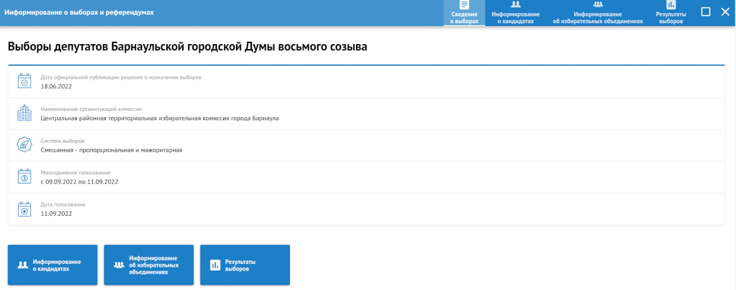
Task: Click the Барнаульской городской Думы election heading
Action: [187, 47]
